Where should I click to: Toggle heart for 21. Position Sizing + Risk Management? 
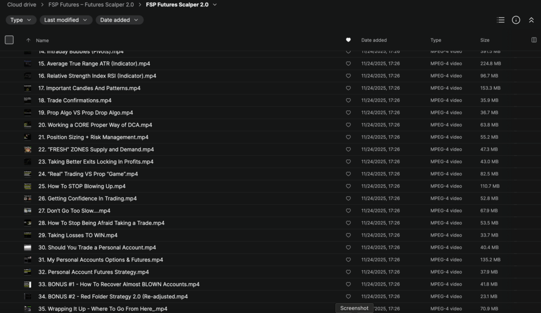click(x=348, y=137)
